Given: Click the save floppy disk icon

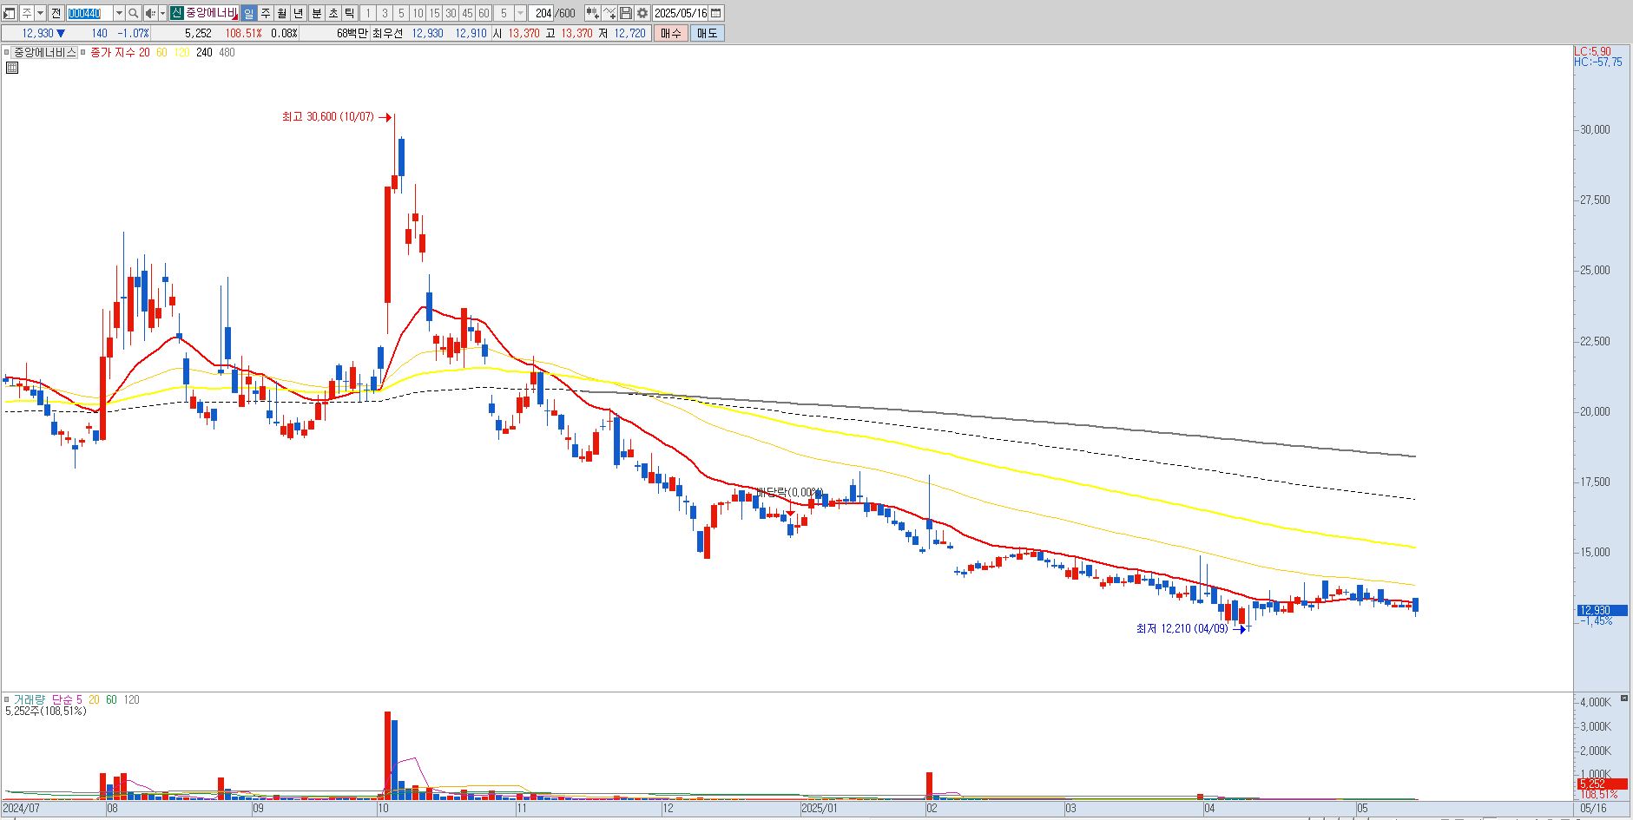Looking at the screenshot, I should point(625,13).
